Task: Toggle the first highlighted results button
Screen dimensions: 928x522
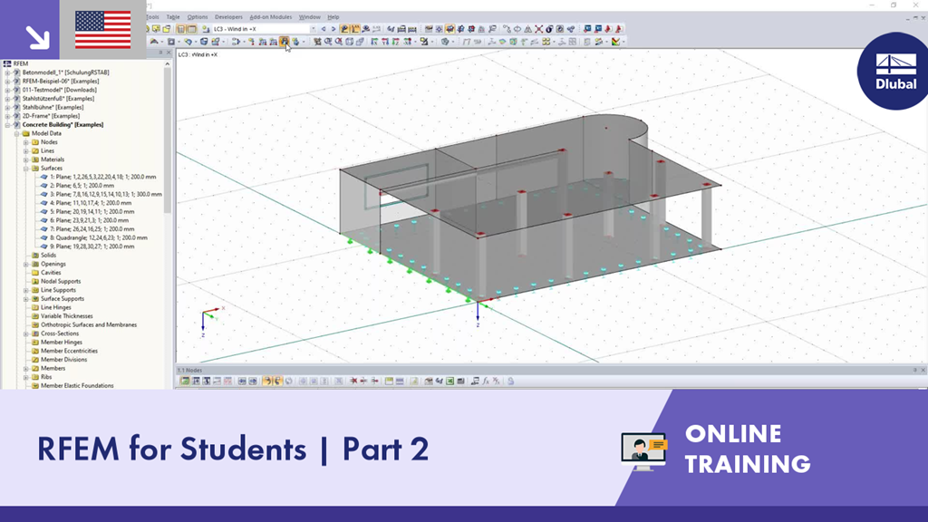Action: (x=344, y=29)
